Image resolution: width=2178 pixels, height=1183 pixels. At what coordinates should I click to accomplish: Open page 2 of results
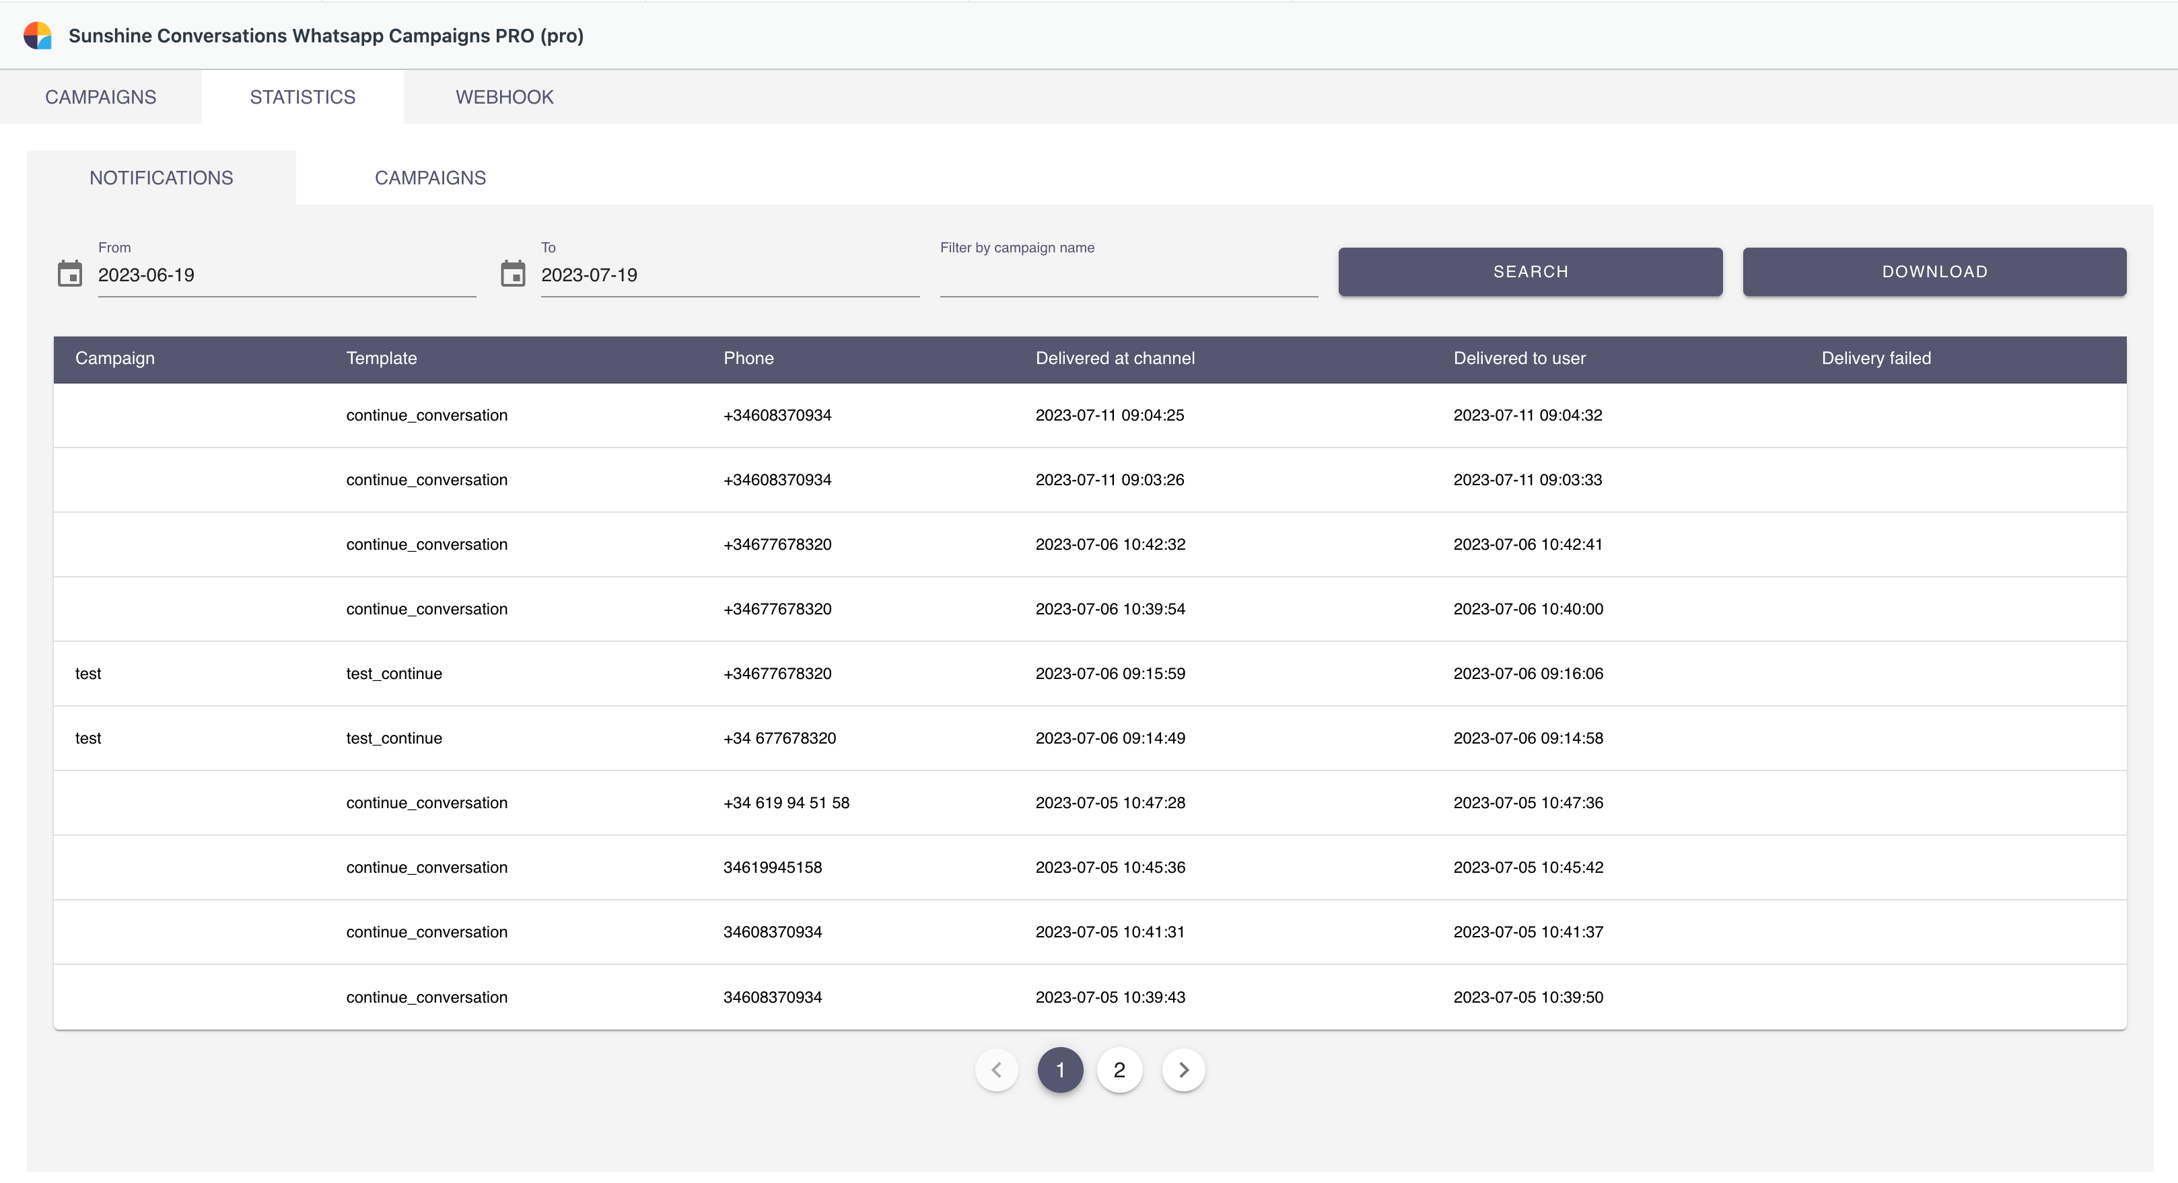tap(1119, 1070)
